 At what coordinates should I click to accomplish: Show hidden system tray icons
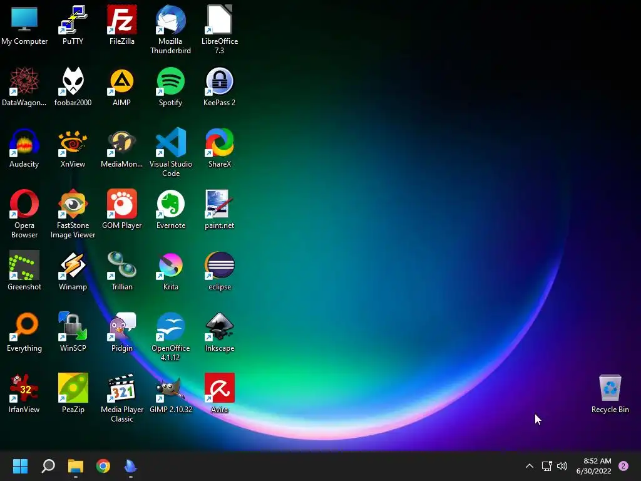530,466
